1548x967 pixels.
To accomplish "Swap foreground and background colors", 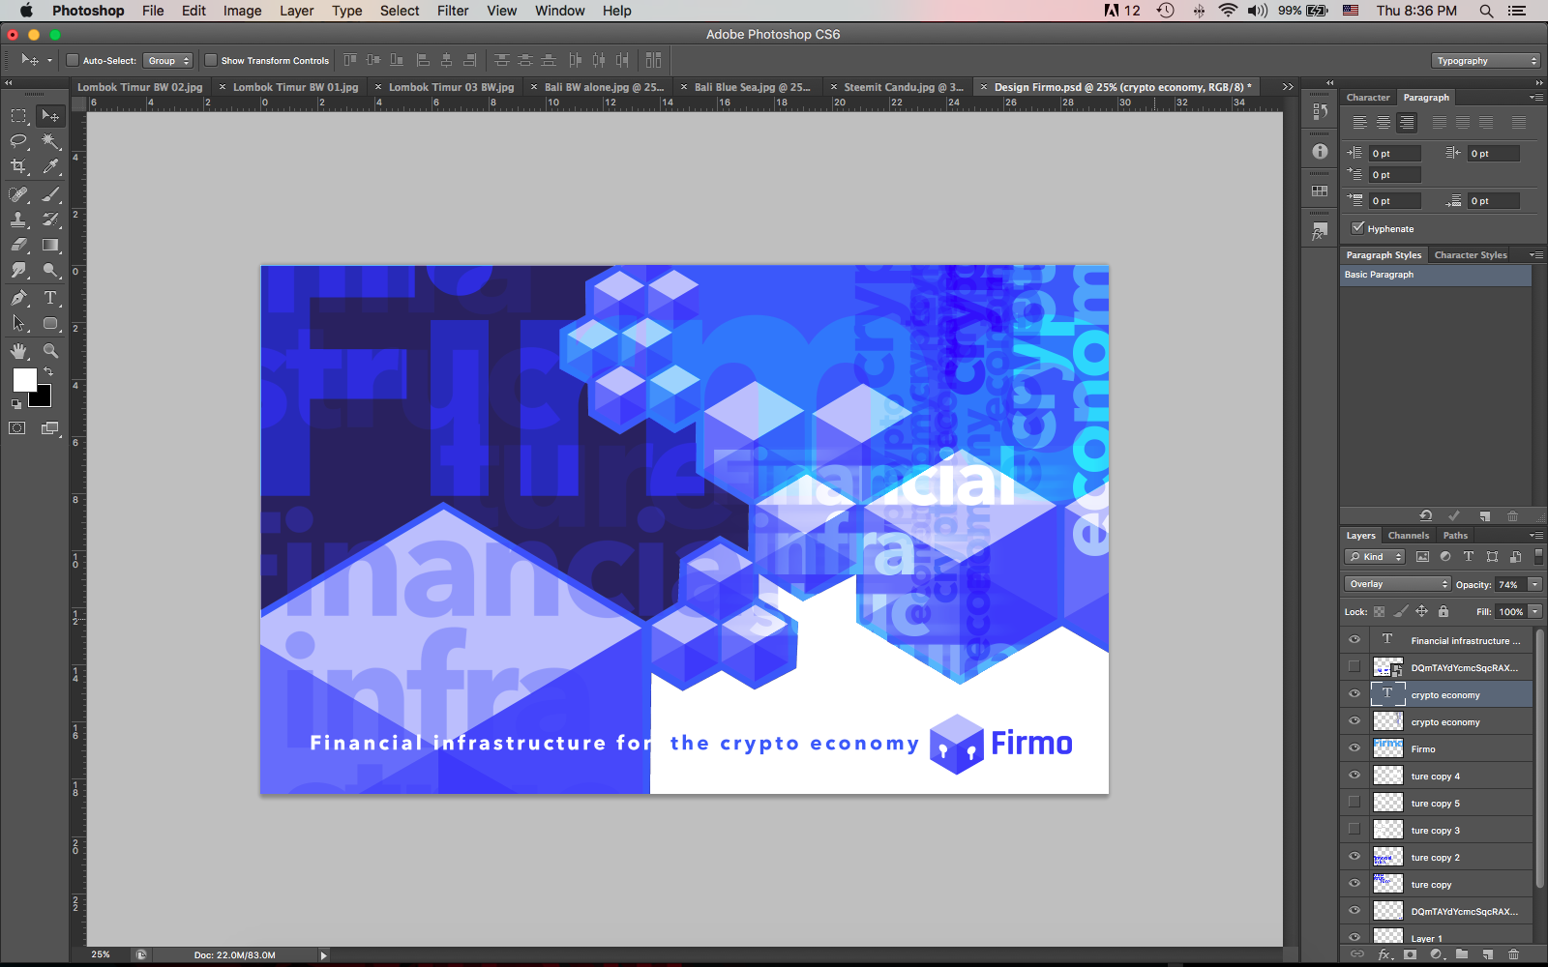I will click(x=48, y=371).
